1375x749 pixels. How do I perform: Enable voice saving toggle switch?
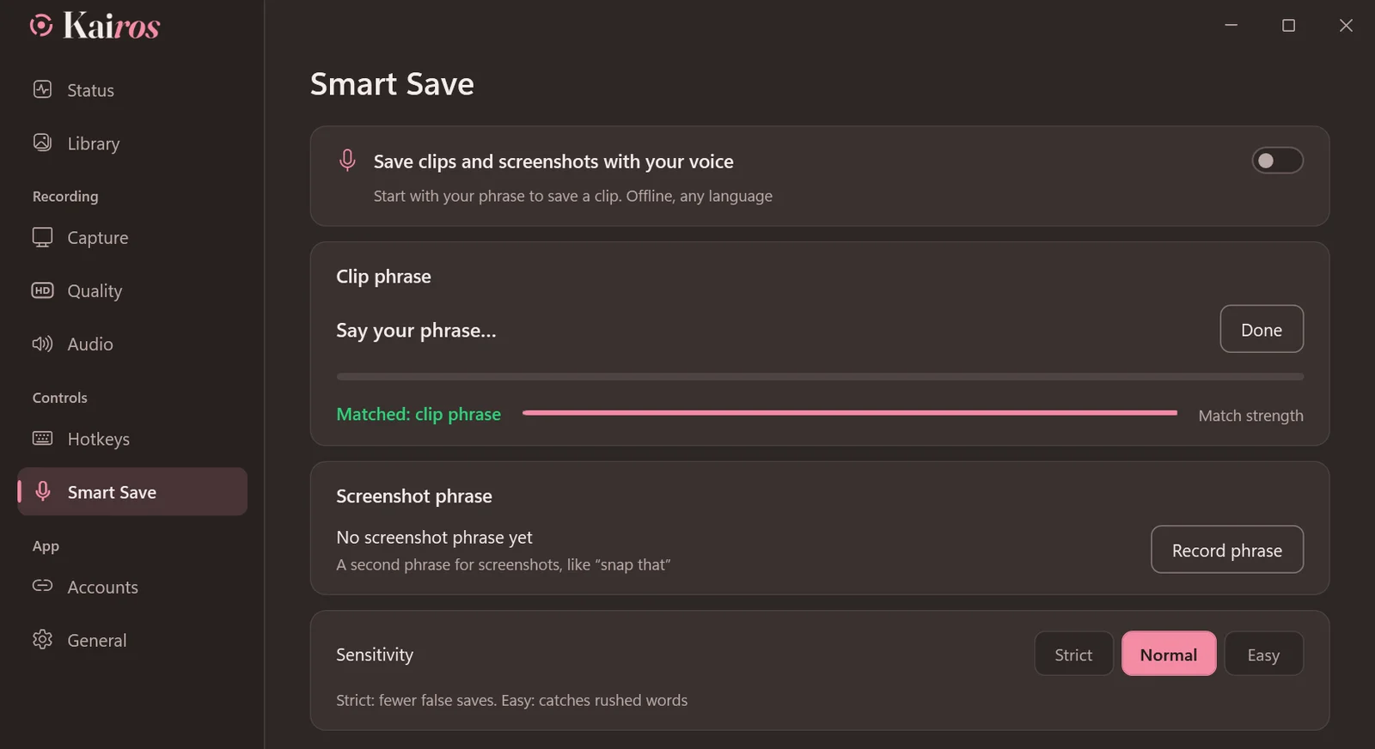click(1277, 161)
